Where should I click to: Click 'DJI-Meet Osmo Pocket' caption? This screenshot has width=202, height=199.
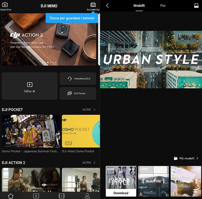[x=78, y=151]
